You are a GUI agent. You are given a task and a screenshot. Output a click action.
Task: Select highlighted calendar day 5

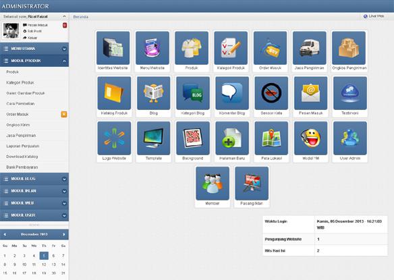point(44,256)
